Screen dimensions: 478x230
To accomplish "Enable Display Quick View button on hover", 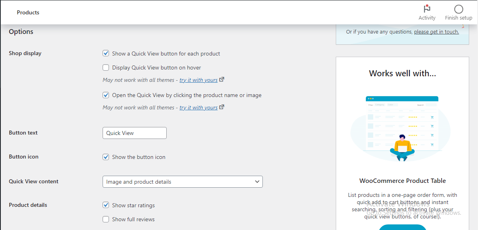I will (106, 67).
